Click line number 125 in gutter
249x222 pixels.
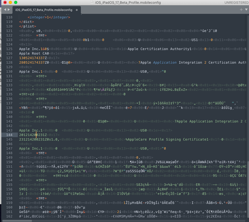tap(9, 49)
